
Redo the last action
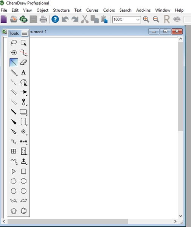(75, 19)
